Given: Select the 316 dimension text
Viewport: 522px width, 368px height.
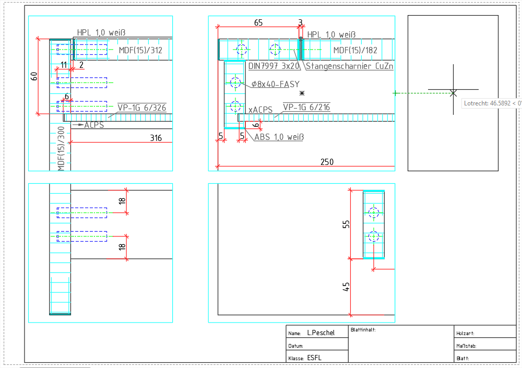Looking at the screenshot, I should pyautogui.click(x=156, y=138).
